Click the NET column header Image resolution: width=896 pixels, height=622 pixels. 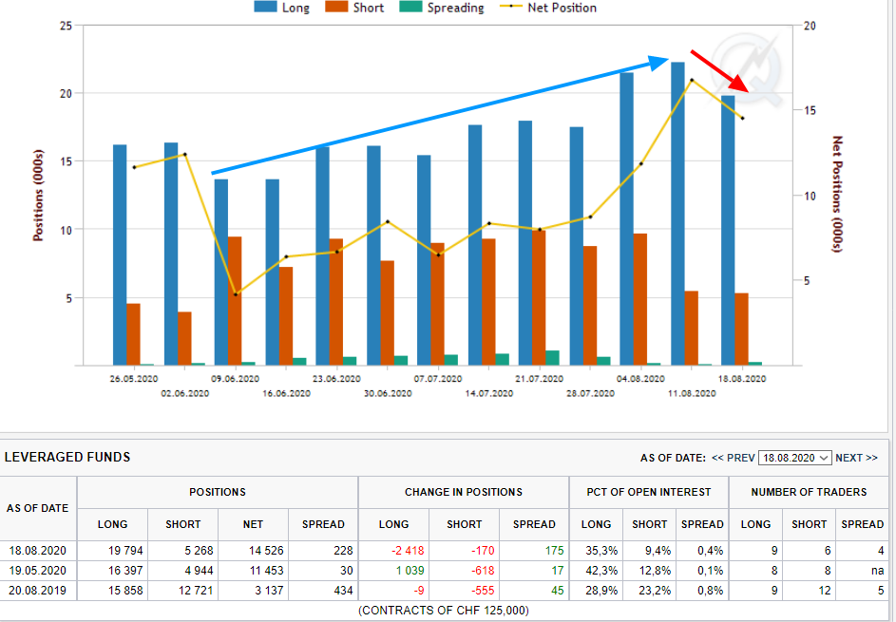click(x=253, y=524)
